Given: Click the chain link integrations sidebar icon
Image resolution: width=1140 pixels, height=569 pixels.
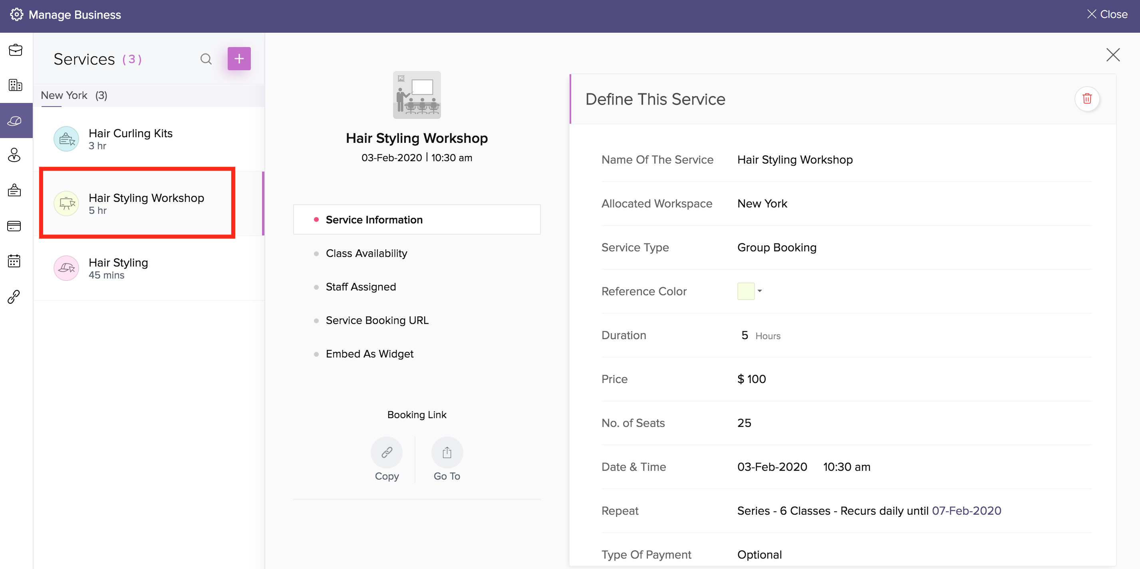Looking at the screenshot, I should tap(15, 296).
